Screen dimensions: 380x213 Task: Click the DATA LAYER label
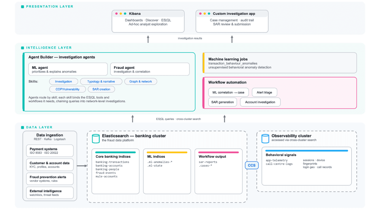tap(39, 128)
